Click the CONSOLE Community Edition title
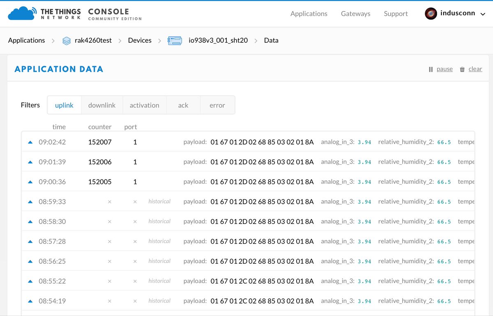The image size is (493, 316). coord(115,14)
